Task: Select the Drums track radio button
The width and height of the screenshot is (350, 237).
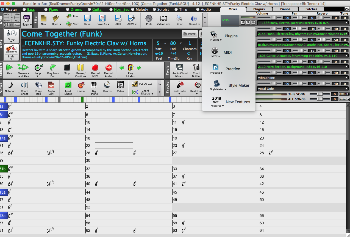Action: [67, 9]
